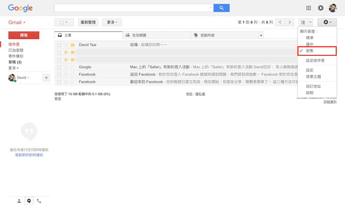Viewport: 345px width, 205px height.
Task: Click the add new tab plus icon
Action: 261,35
